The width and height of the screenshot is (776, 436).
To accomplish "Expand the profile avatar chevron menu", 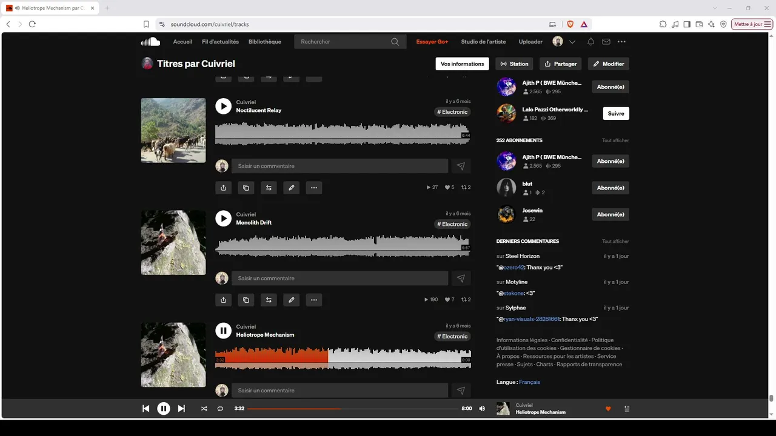I will 572,42.
